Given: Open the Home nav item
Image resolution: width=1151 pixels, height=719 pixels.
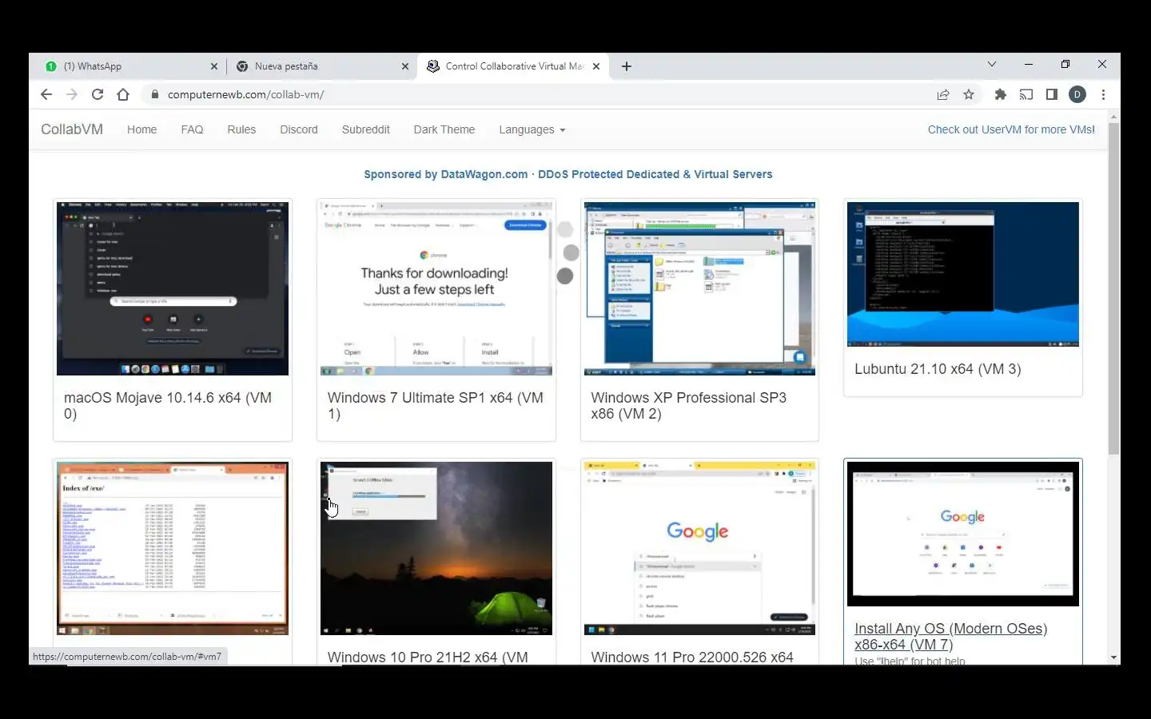Looking at the screenshot, I should point(141,129).
